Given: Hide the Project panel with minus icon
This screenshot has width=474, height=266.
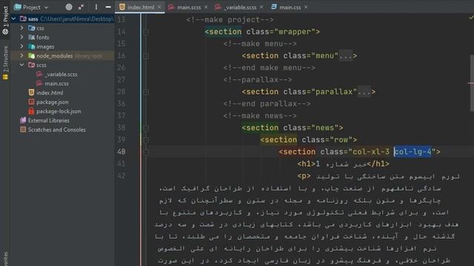Looking at the screenshot, I should 108,7.
